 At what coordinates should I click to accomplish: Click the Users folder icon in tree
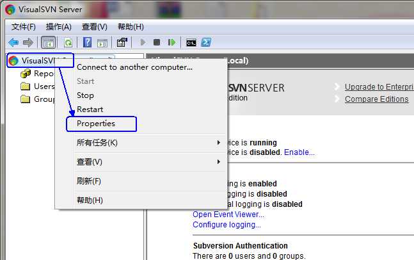click(x=26, y=86)
